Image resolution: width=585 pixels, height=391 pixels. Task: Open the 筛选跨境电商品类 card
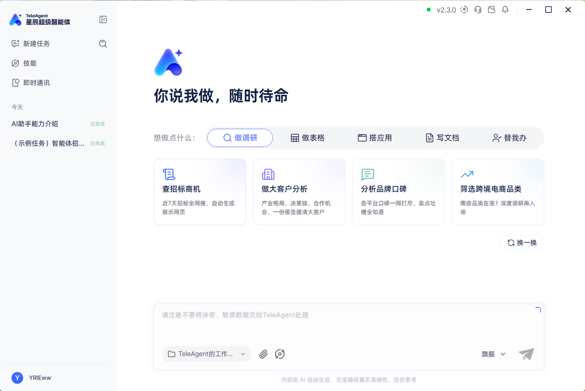tap(498, 192)
